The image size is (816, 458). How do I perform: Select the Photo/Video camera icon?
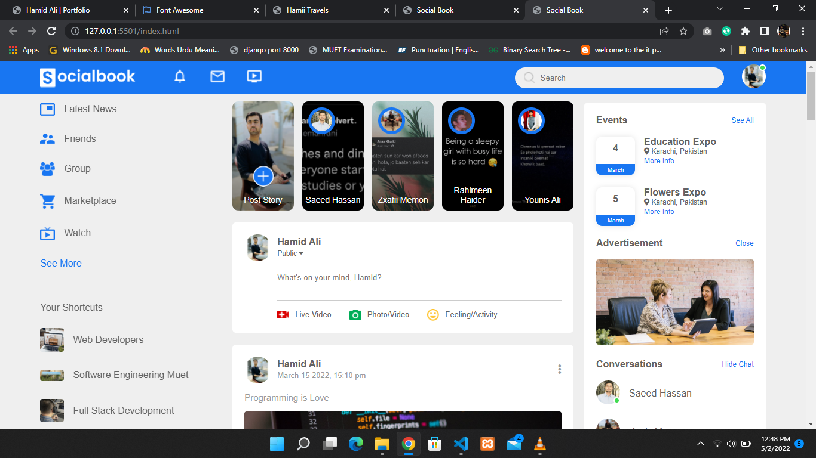tap(355, 315)
